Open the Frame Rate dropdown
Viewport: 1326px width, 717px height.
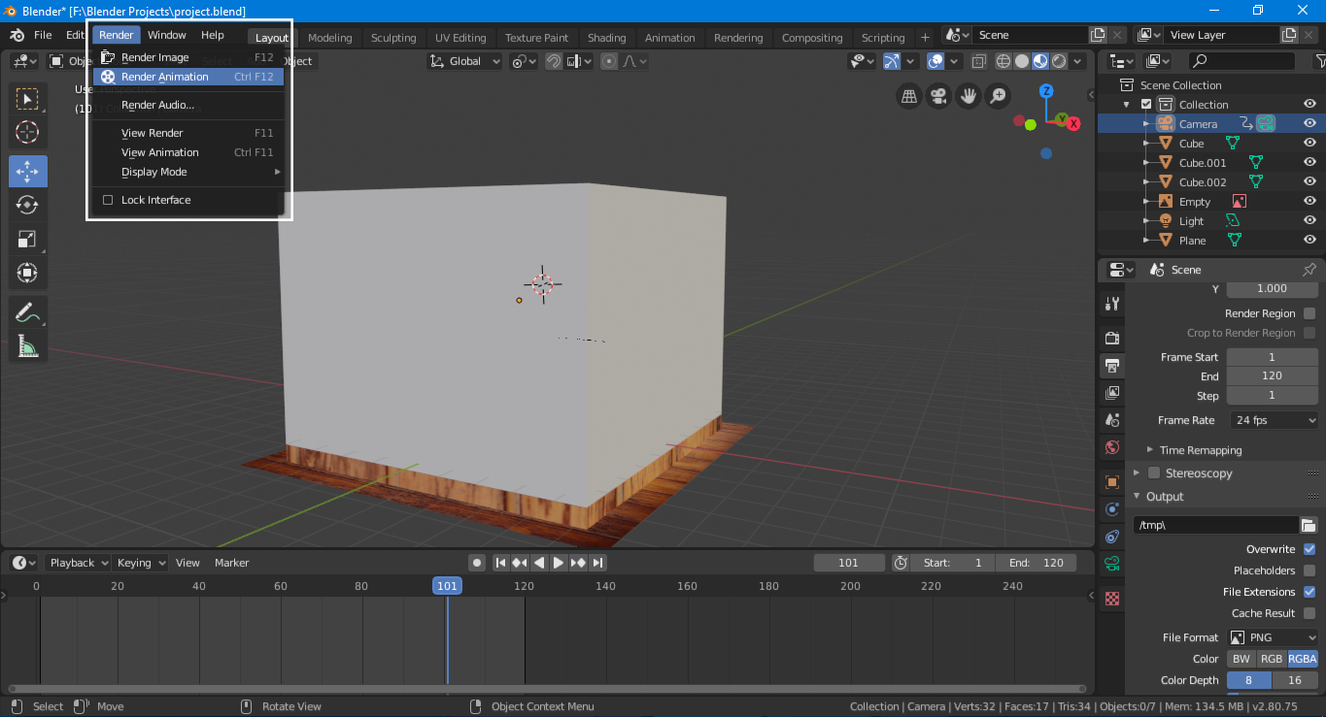pyautogui.click(x=1274, y=420)
